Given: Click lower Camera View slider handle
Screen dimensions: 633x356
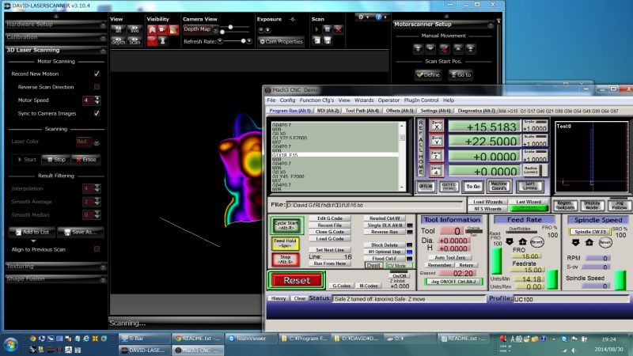Looking at the screenshot, I should click(222, 32).
